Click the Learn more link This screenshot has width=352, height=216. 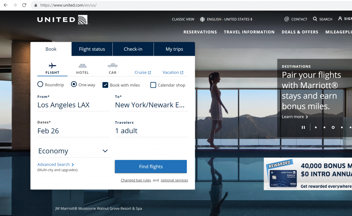(293, 117)
